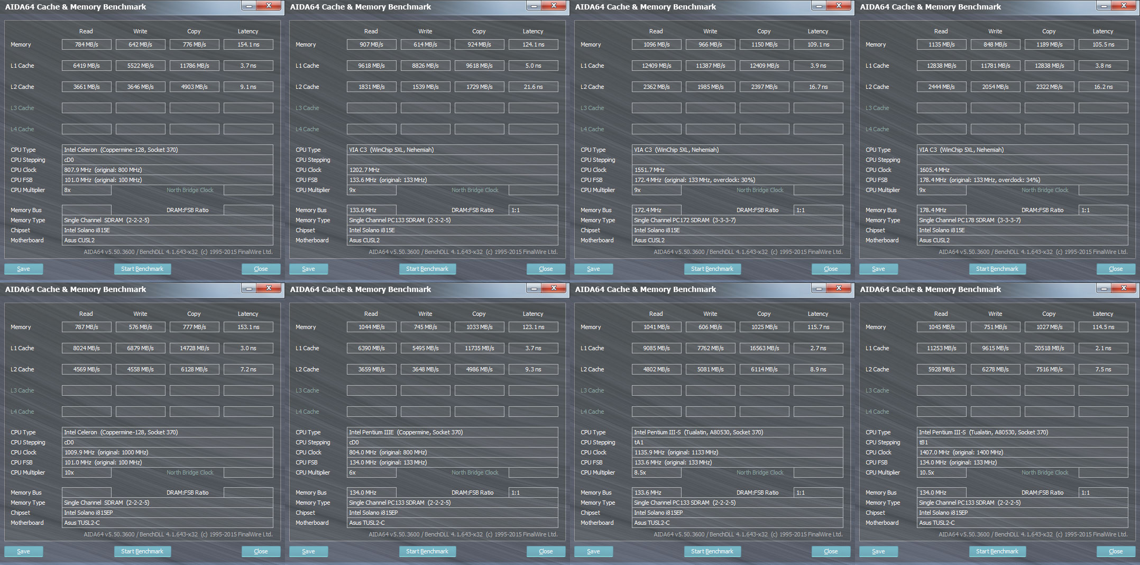Click the 784 MB/s memory read field
1140x565 pixels.
(86, 44)
